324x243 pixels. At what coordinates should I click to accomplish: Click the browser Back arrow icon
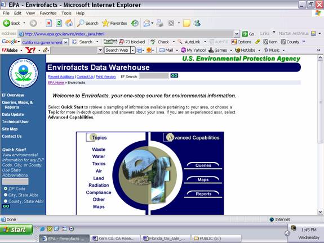coord(6,23)
